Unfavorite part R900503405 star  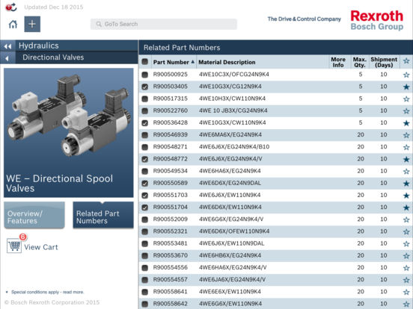(406, 87)
